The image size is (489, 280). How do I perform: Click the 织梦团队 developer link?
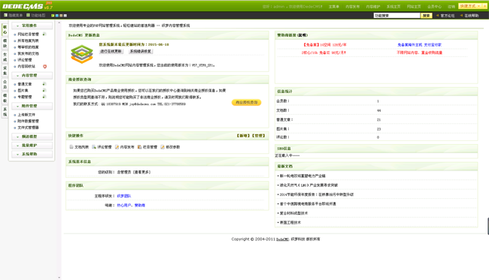[124, 196]
